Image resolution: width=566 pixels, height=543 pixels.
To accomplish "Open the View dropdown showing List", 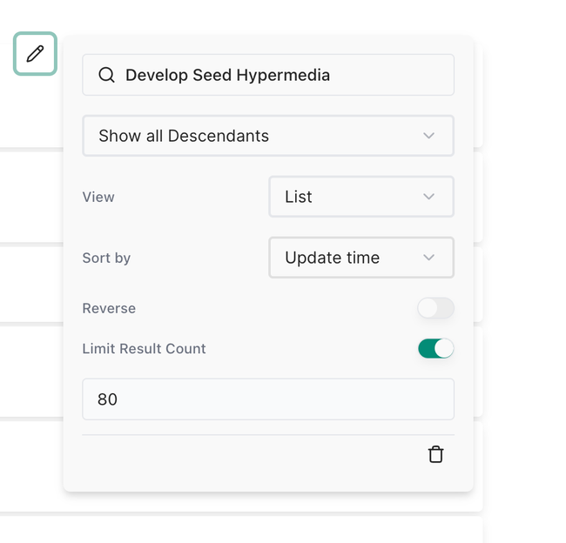I will 348,197.
